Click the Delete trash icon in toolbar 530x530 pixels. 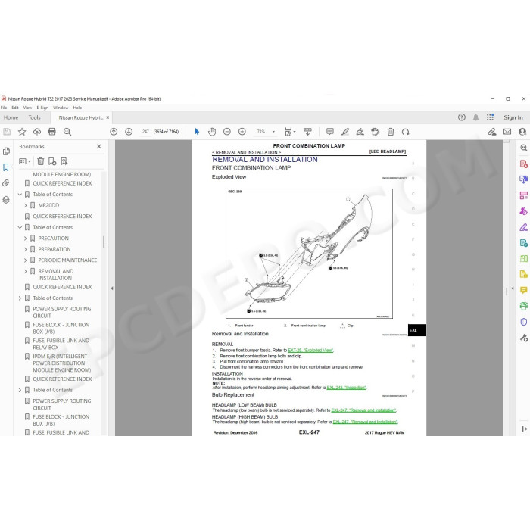[x=391, y=132]
